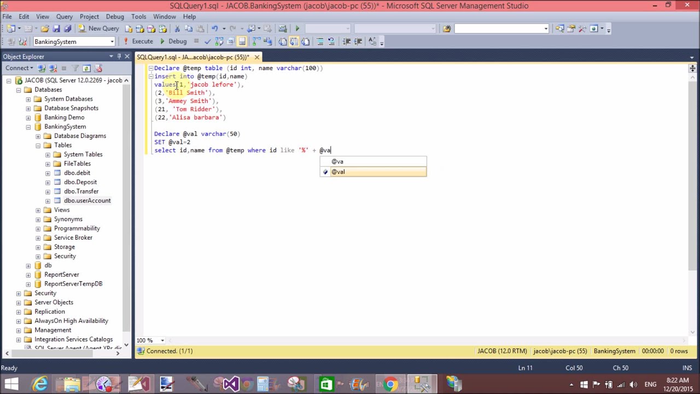700x394 pixels.
Task: Open the empty Find combo box dropdown
Action: point(546,28)
